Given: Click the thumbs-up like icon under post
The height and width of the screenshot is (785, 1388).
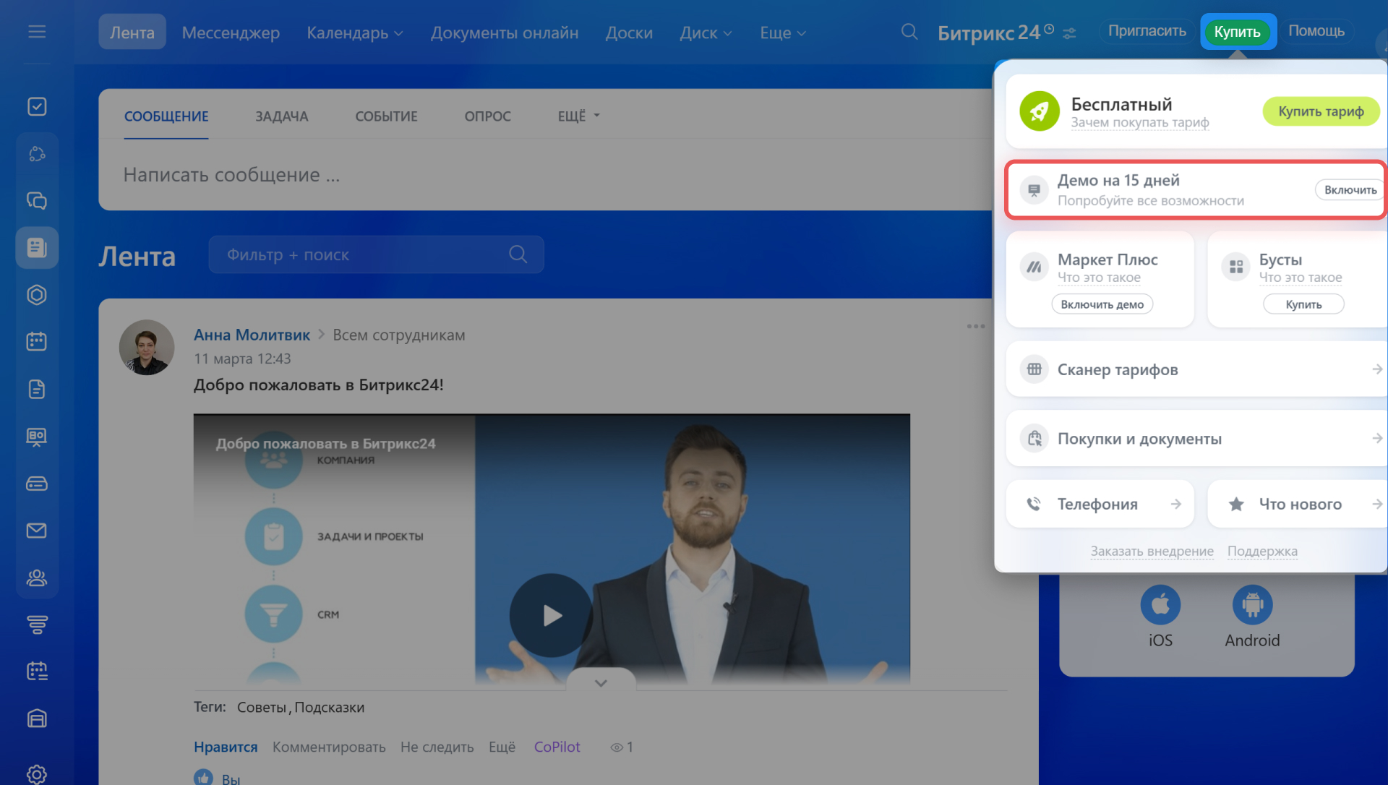Looking at the screenshot, I should pos(204,778).
